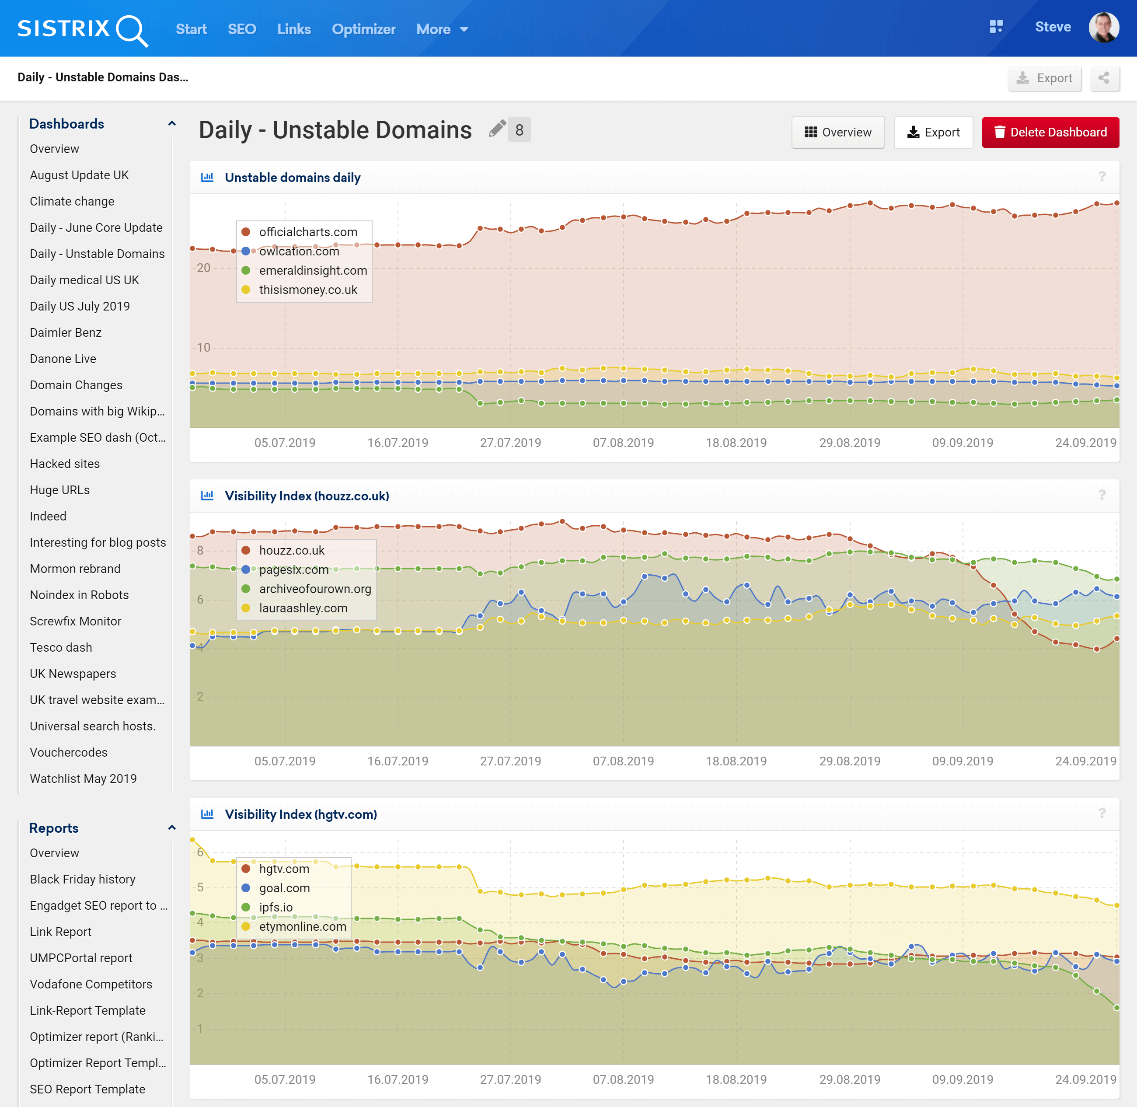Open Dashboards Overview in sidebar
The width and height of the screenshot is (1137, 1107).
55,149
